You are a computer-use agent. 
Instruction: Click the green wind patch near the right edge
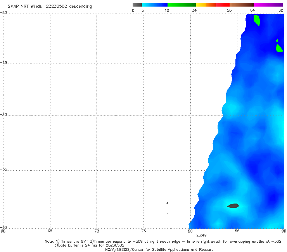click(279, 46)
